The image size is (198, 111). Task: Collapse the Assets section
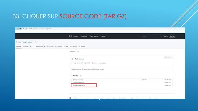(75, 76)
